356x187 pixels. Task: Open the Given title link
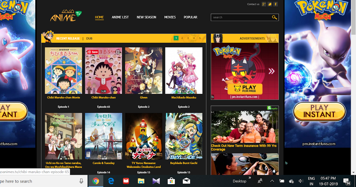point(144,97)
